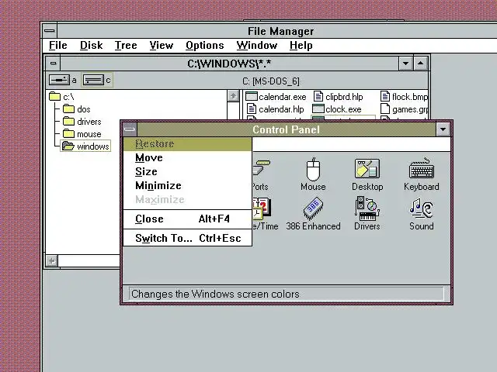The height and width of the screenshot is (372, 497).
Task: Open the Window menu
Action: pos(257,45)
